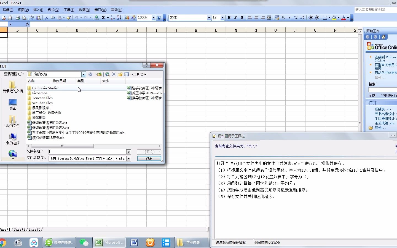The width and height of the screenshot is (397, 248).
Task: Click the 取消 button in Open dialog
Action: [149, 158]
